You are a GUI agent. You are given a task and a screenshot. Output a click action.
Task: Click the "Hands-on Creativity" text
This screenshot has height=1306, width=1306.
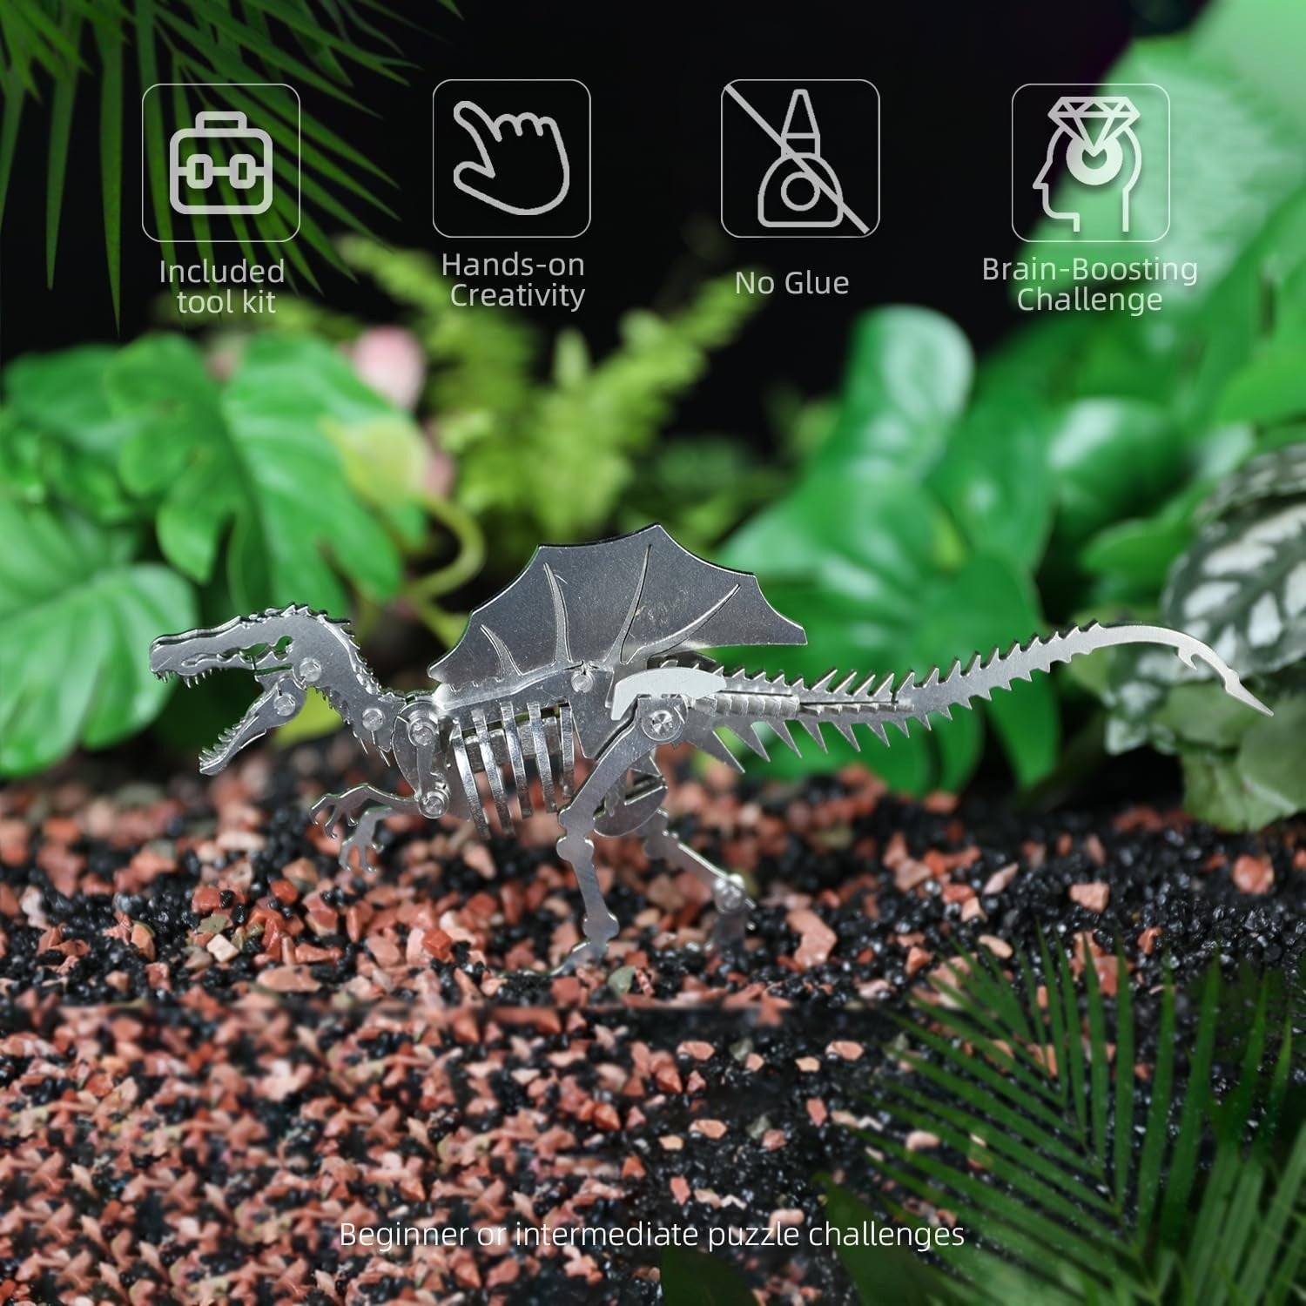513,280
